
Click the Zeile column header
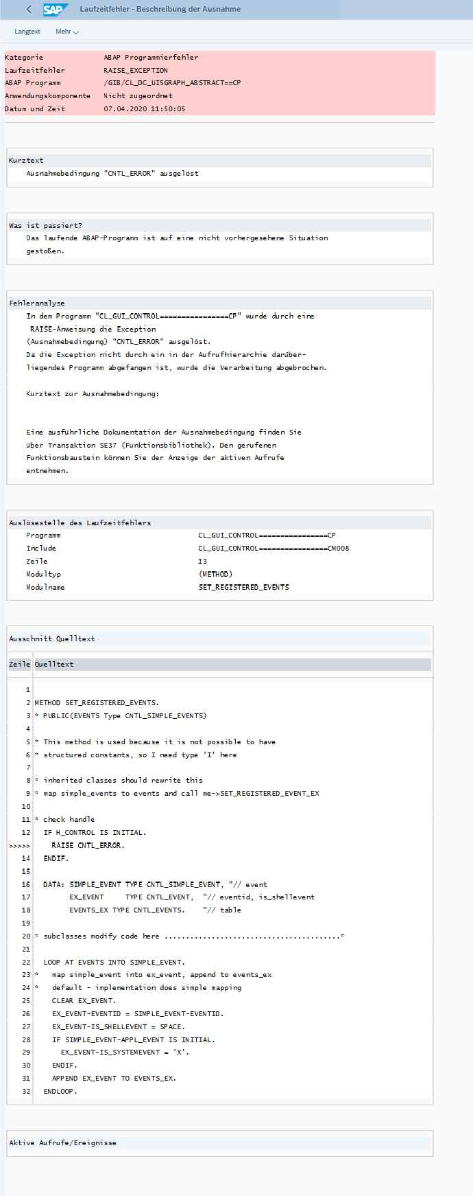click(x=19, y=665)
